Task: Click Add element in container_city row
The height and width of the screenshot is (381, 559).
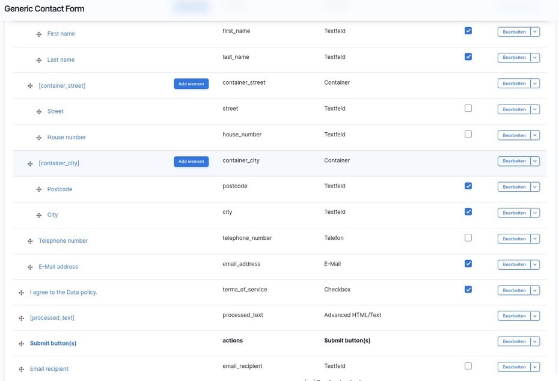Action: pyautogui.click(x=191, y=162)
